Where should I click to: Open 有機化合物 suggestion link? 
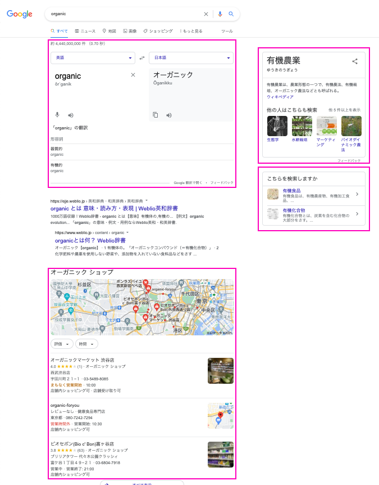click(x=294, y=210)
